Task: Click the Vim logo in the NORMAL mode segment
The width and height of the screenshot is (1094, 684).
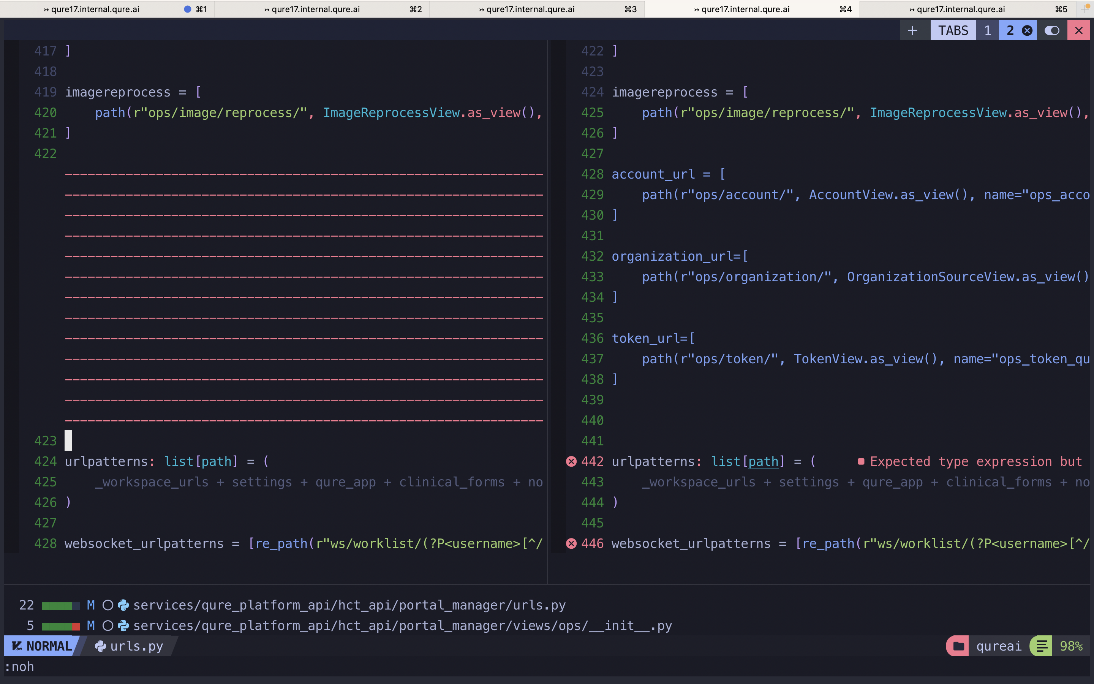Action: tap(17, 646)
